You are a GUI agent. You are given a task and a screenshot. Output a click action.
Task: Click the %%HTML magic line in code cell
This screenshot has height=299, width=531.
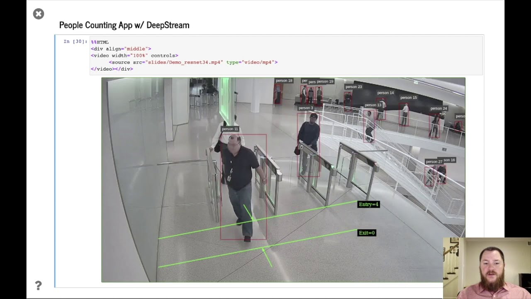tap(100, 42)
